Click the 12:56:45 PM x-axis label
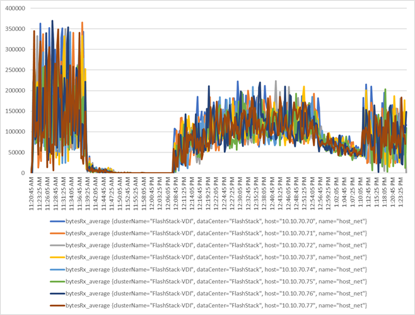Screen dimensions: 415x315 [x=320, y=193]
